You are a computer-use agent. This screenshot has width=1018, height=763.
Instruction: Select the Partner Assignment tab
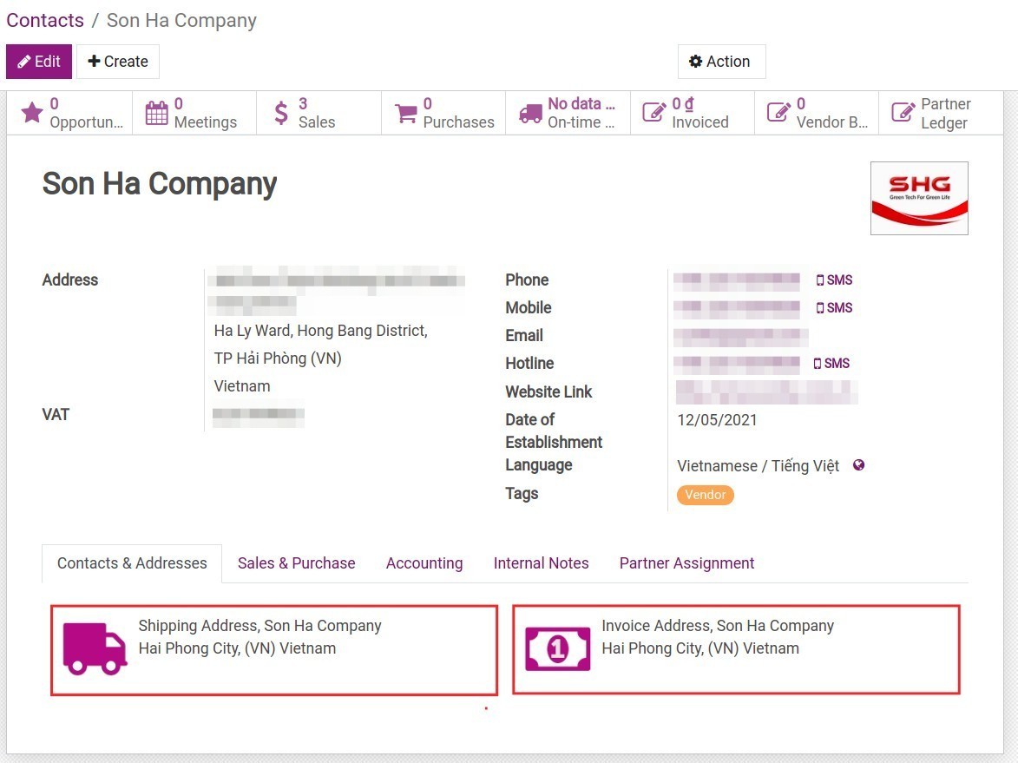[686, 562]
